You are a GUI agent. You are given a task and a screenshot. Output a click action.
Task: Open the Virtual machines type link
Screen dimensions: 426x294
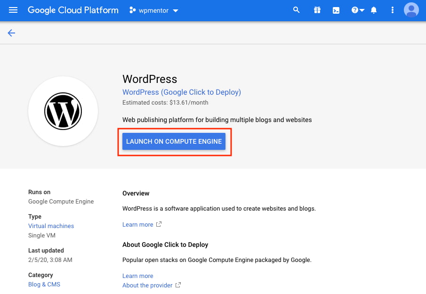(x=51, y=226)
